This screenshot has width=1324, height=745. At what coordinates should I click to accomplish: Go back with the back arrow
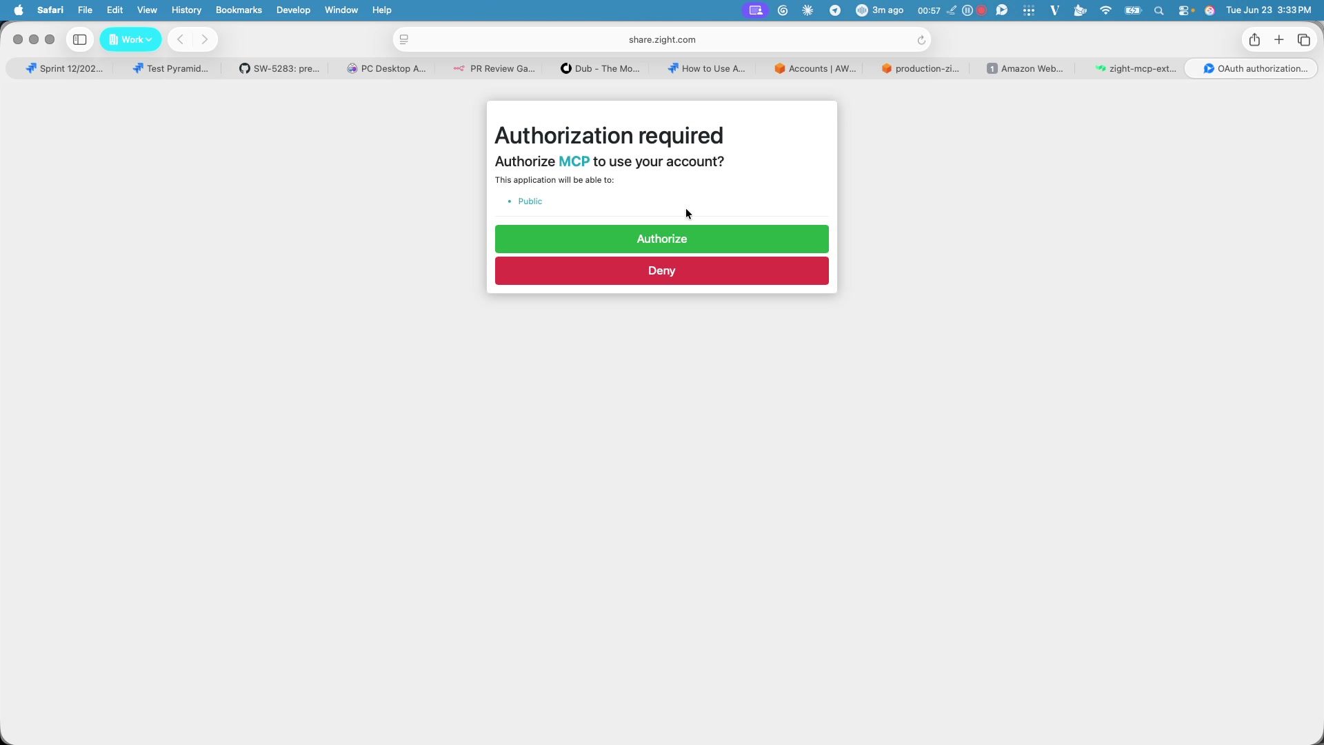tap(180, 39)
